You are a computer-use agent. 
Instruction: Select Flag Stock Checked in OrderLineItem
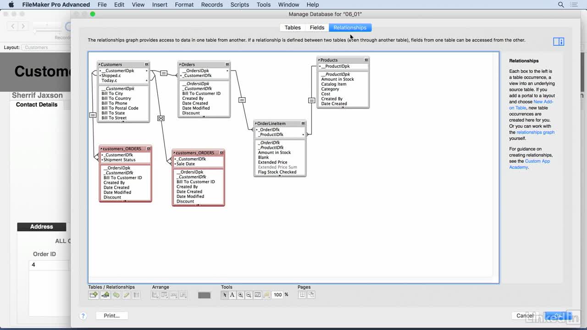click(277, 172)
